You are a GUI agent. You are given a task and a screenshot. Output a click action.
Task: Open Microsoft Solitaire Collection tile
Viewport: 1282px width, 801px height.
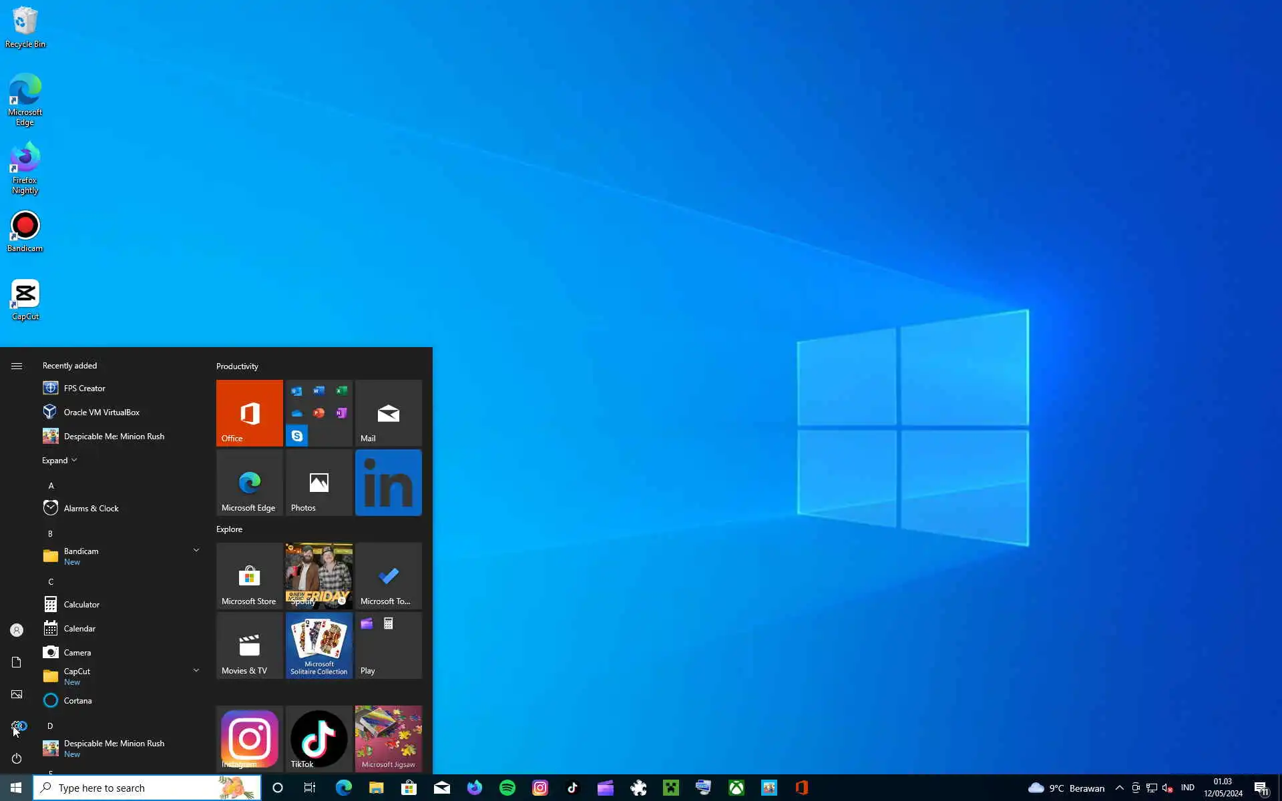318,645
